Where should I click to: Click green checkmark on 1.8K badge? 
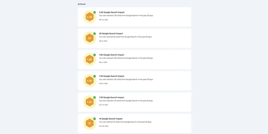coord(95,55)
